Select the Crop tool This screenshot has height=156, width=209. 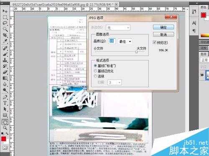(x=5, y=35)
